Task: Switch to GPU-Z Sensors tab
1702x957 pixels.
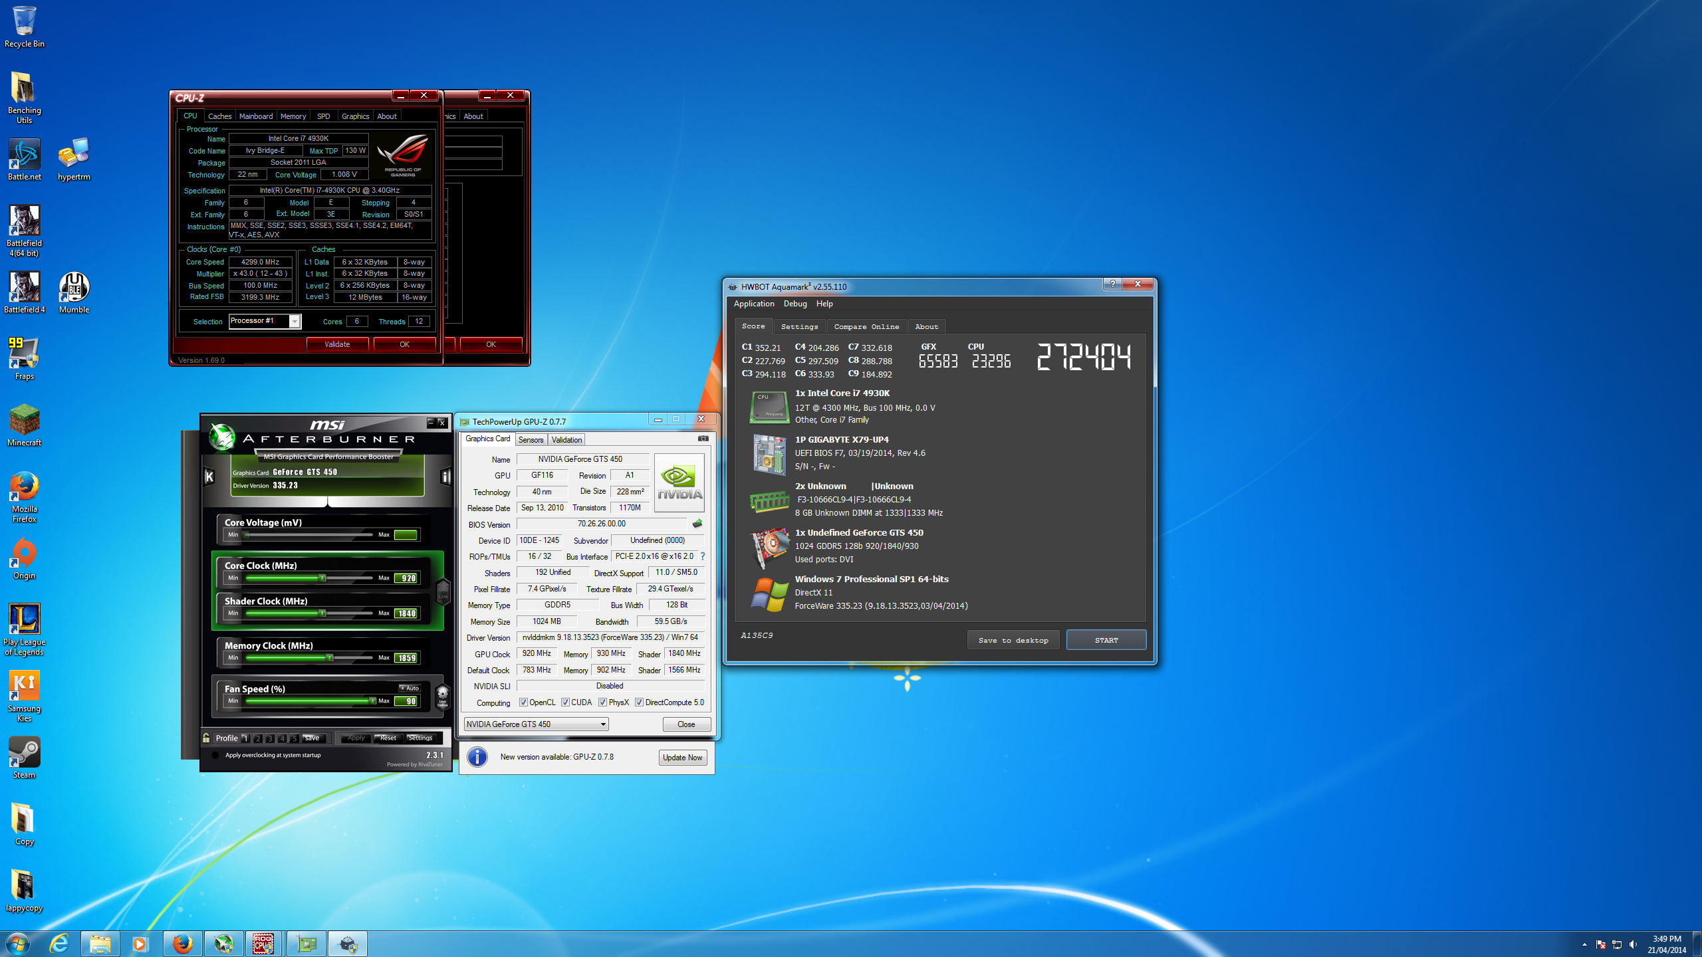Action: pyautogui.click(x=531, y=440)
